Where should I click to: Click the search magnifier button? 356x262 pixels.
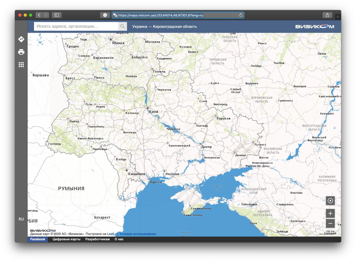click(123, 26)
